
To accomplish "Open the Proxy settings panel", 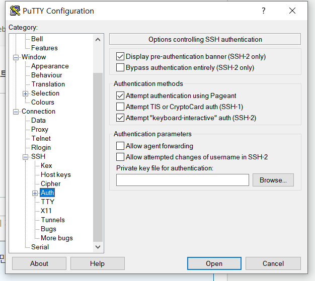I will [x=40, y=129].
